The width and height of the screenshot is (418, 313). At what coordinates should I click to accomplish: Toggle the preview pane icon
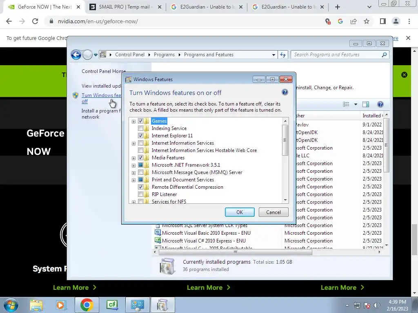366,104
